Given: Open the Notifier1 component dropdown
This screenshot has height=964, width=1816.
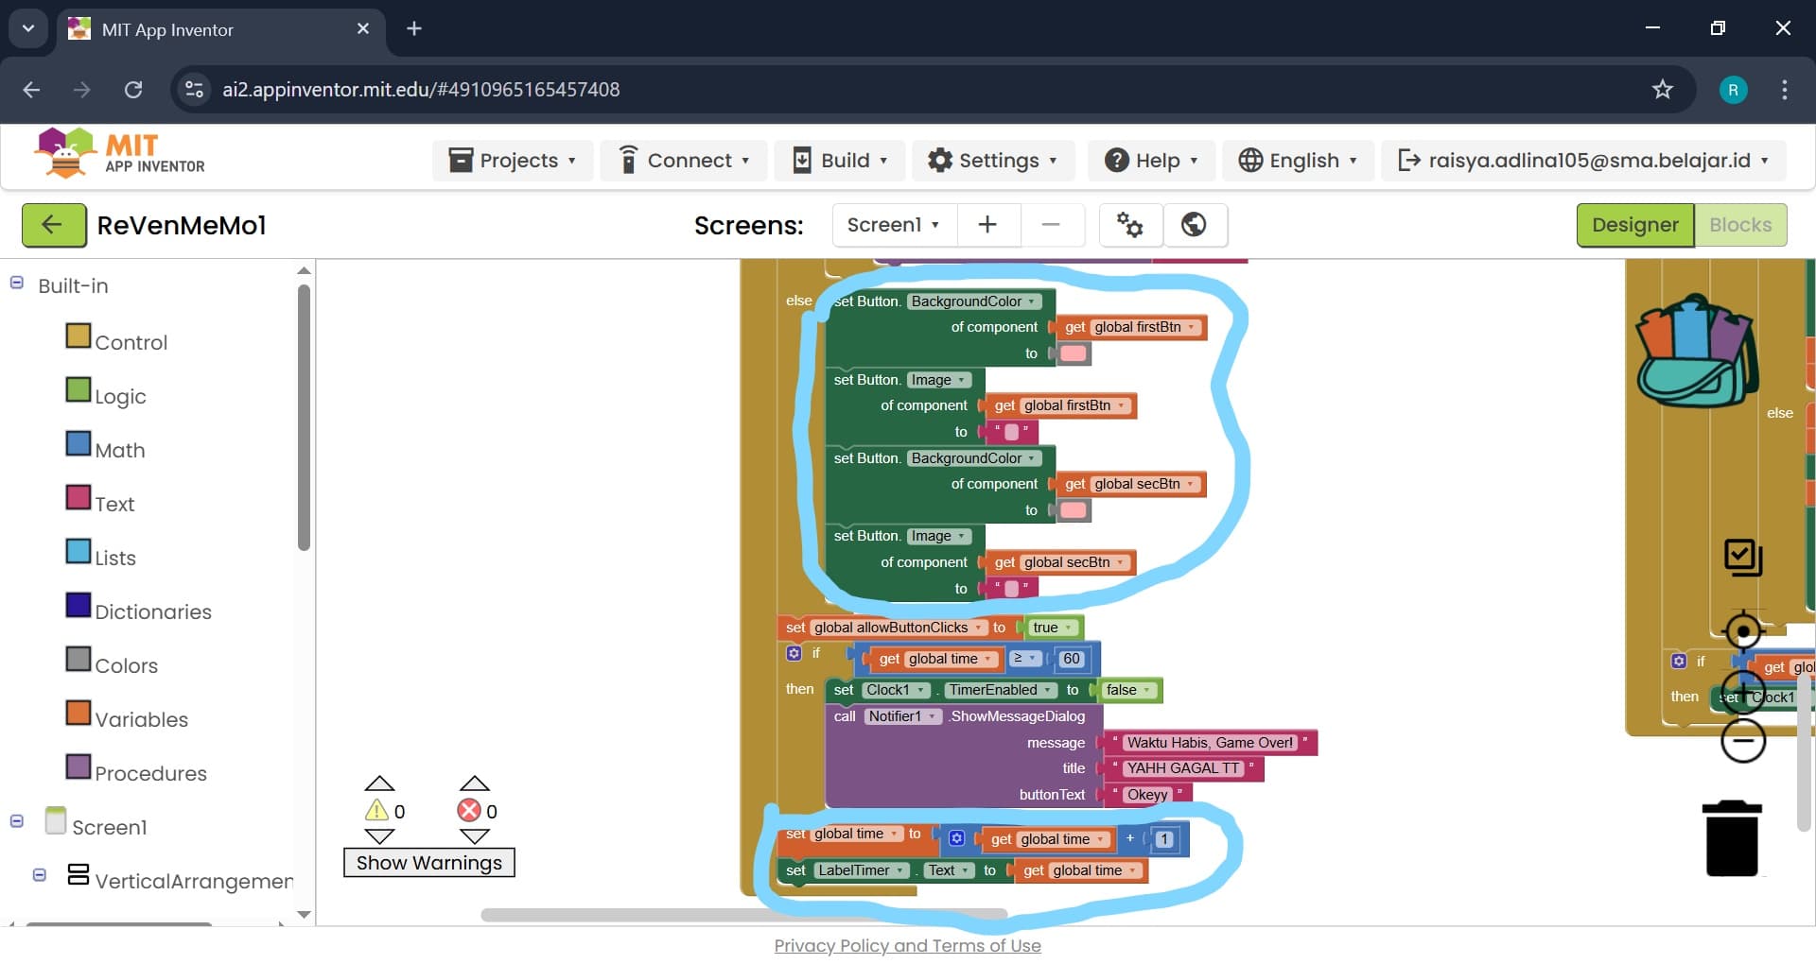Looking at the screenshot, I should tap(902, 716).
